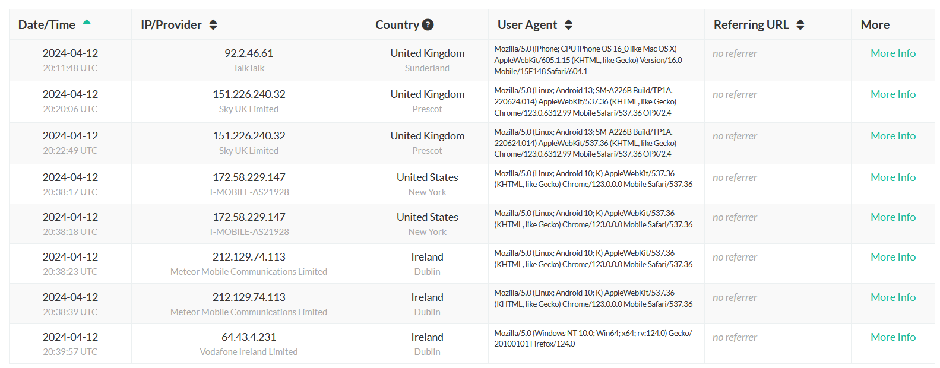Screen dimensions: 940x368
Task: Open More Info for the 20:38:17 UTC visit
Action: [892, 177]
